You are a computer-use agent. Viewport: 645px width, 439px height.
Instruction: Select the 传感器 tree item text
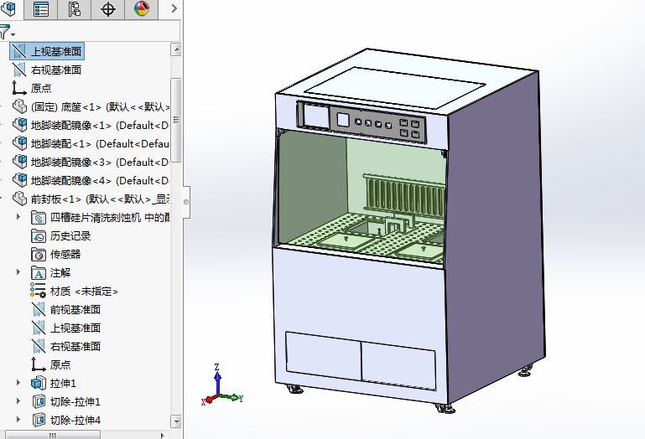[x=65, y=255]
